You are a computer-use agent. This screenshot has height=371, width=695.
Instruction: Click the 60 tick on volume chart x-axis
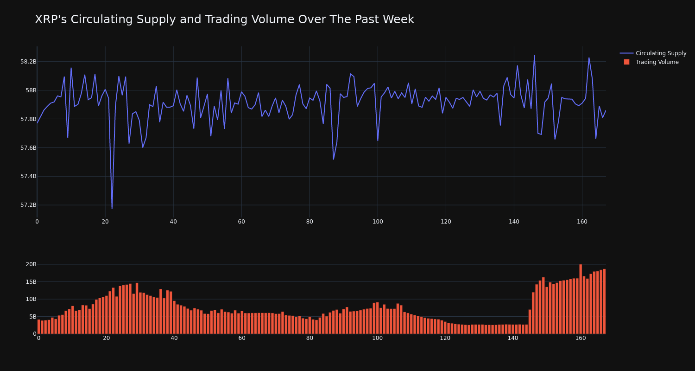(242, 338)
